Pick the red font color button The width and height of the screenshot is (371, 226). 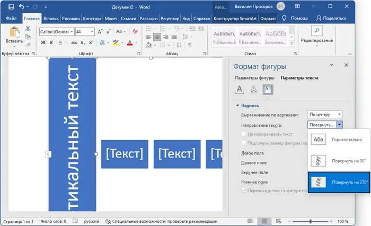coord(130,43)
